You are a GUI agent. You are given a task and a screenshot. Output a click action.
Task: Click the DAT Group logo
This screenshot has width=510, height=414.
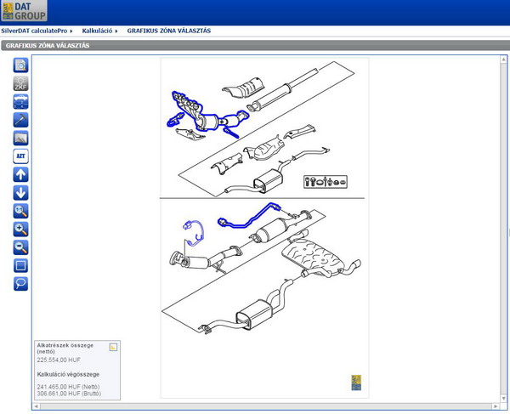[25, 11]
